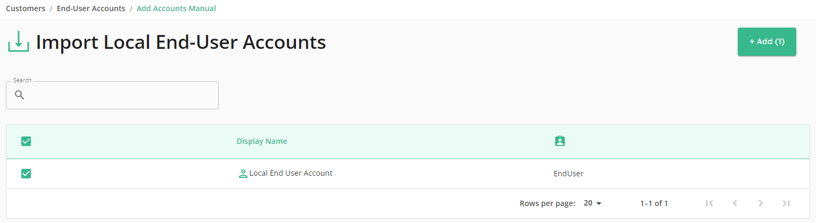Click the account badge column header icon

point(559,141)
